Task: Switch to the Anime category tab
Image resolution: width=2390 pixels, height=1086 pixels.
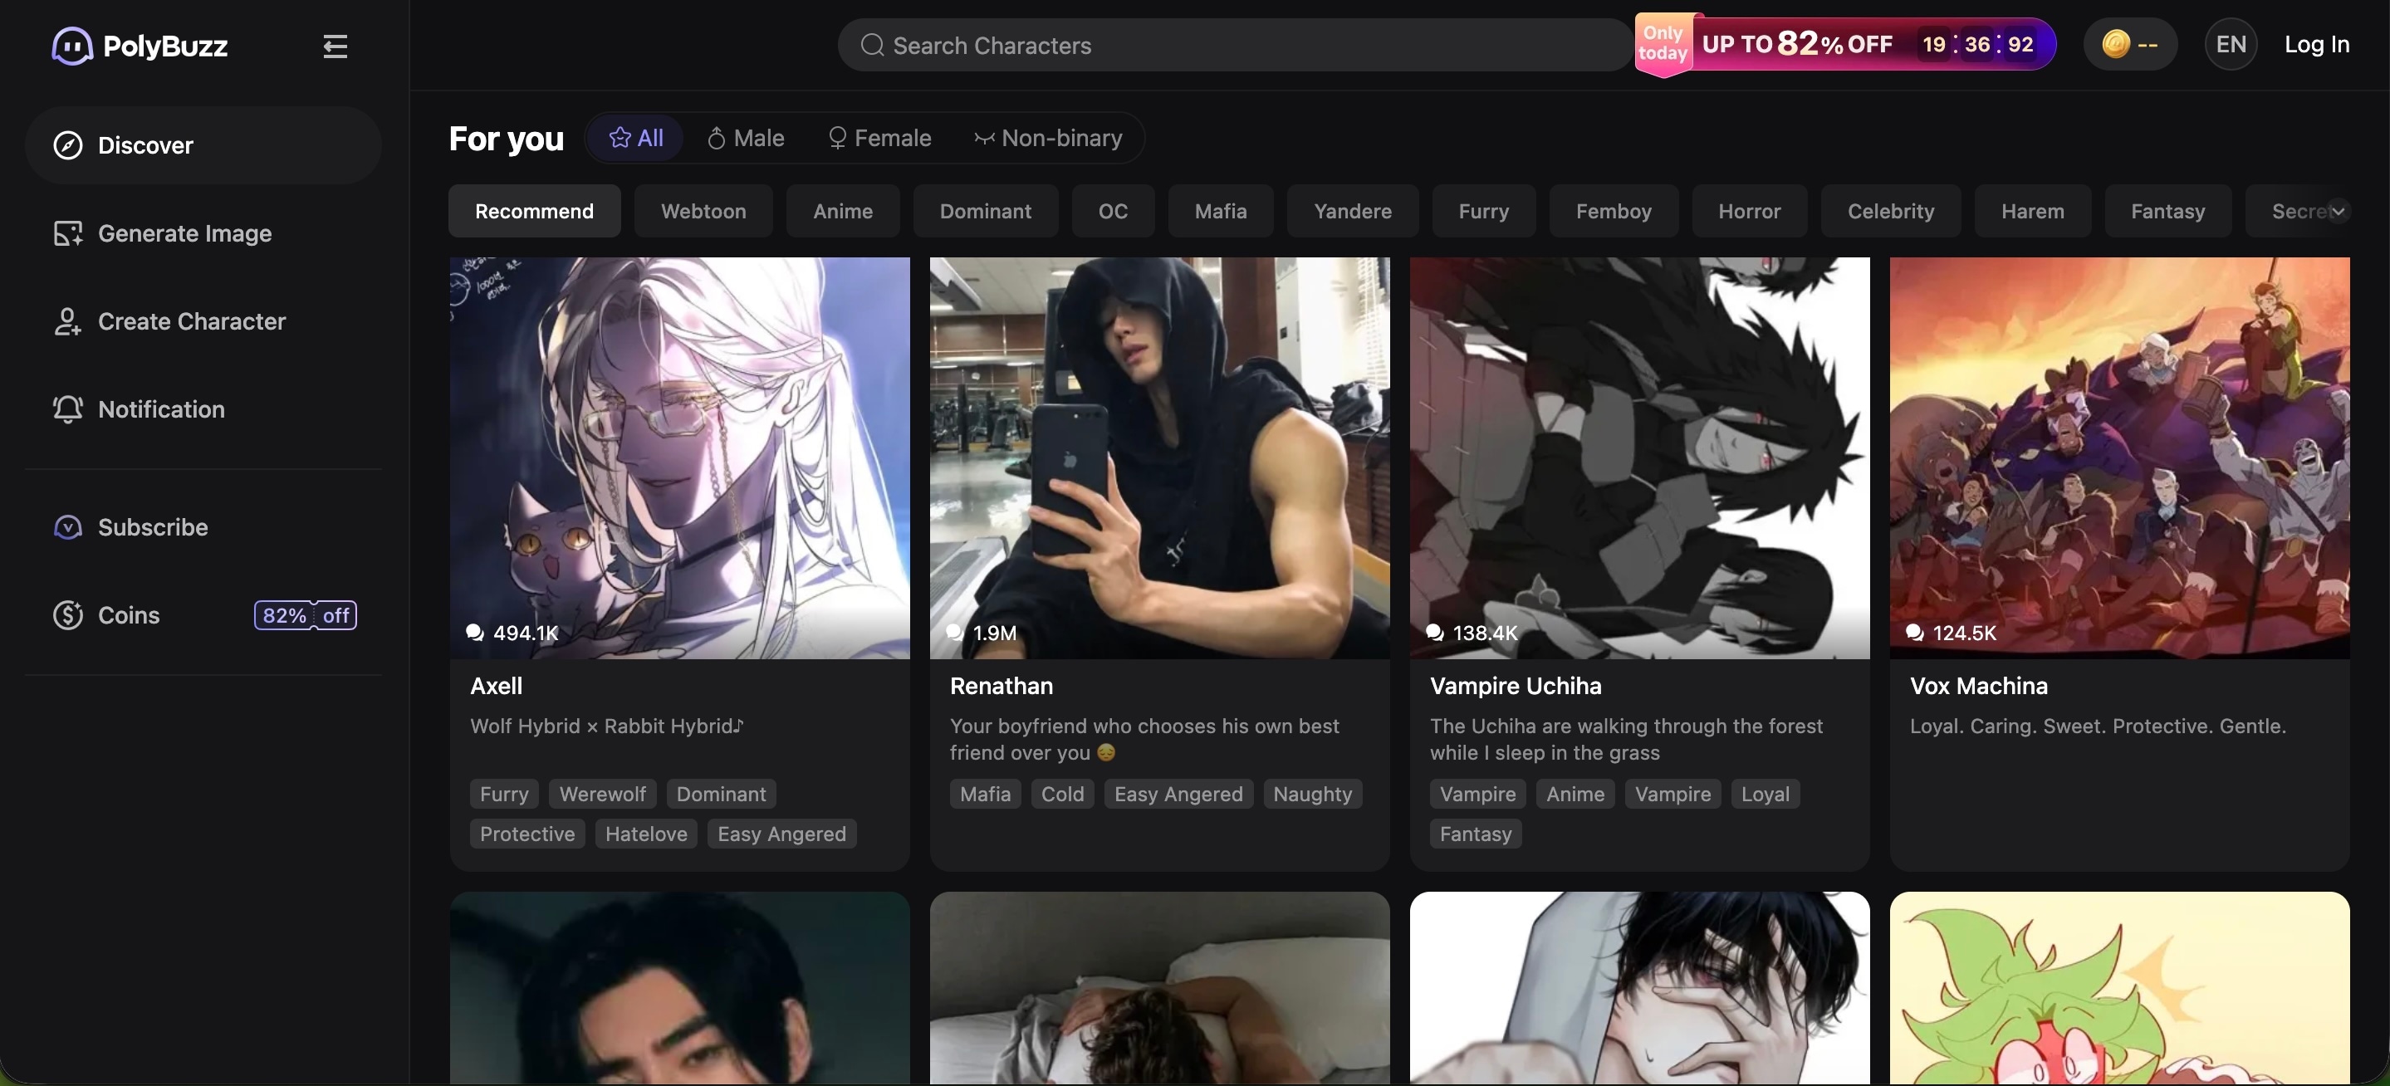Action: click(x=842, y=212)
